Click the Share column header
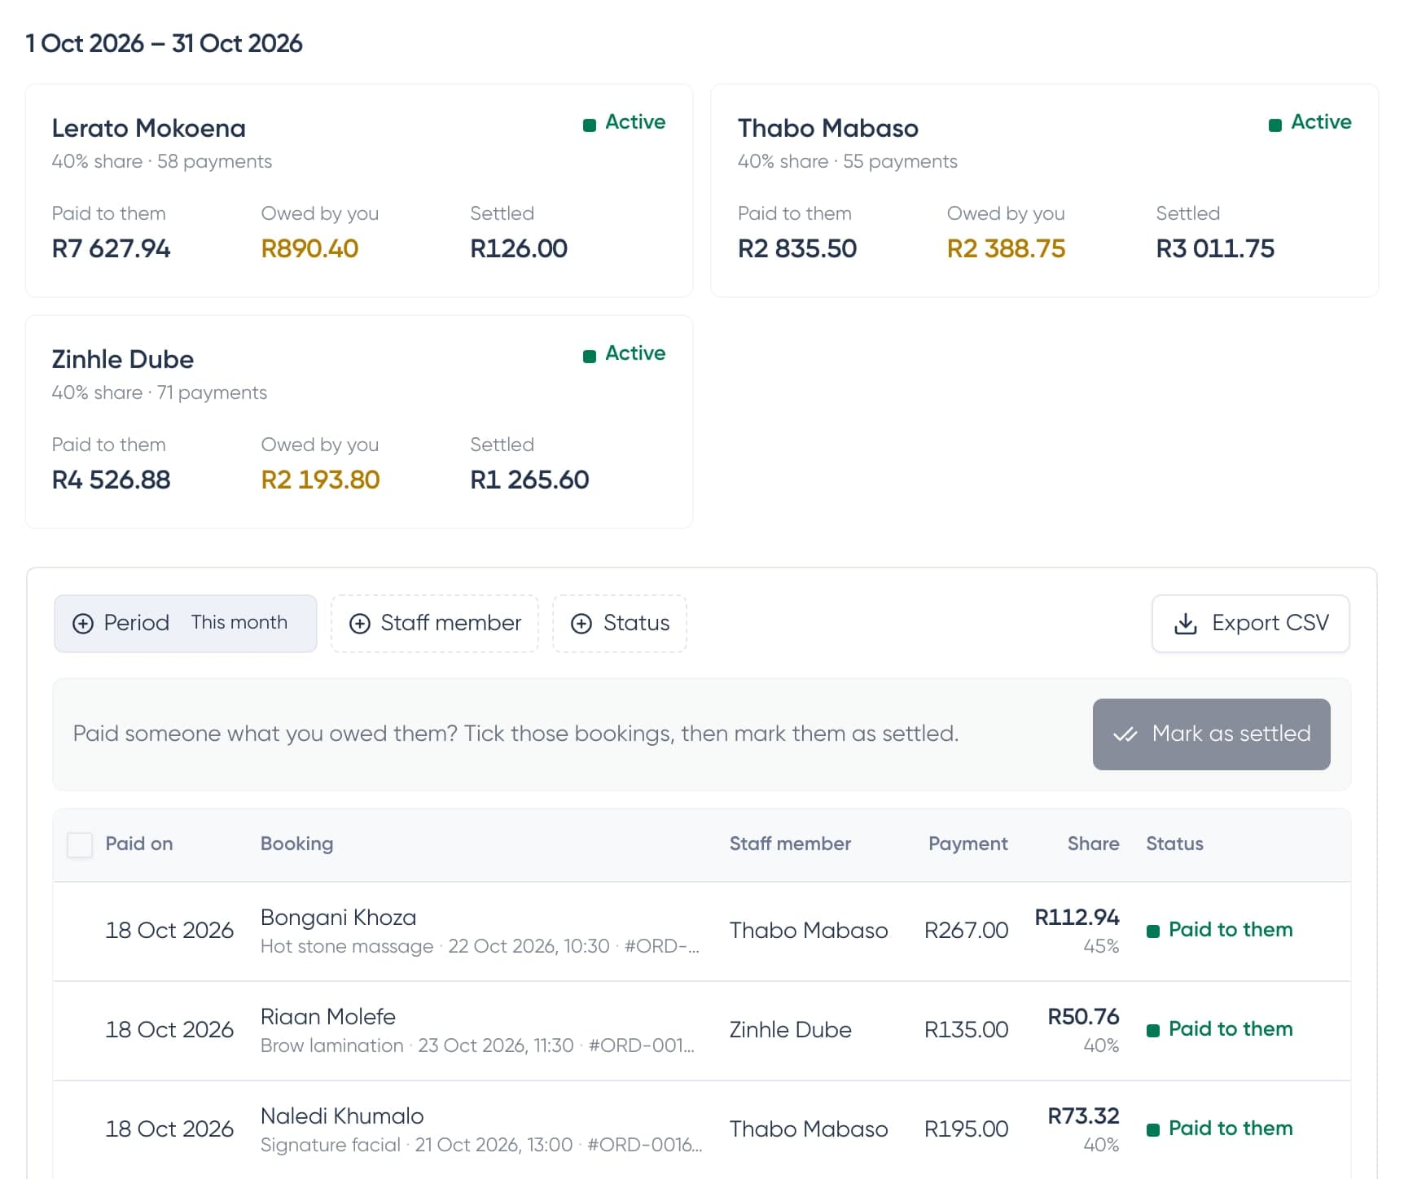Image resolution: width=1404 pixels, height=1179 pixels. click(x=1094, y=844)
